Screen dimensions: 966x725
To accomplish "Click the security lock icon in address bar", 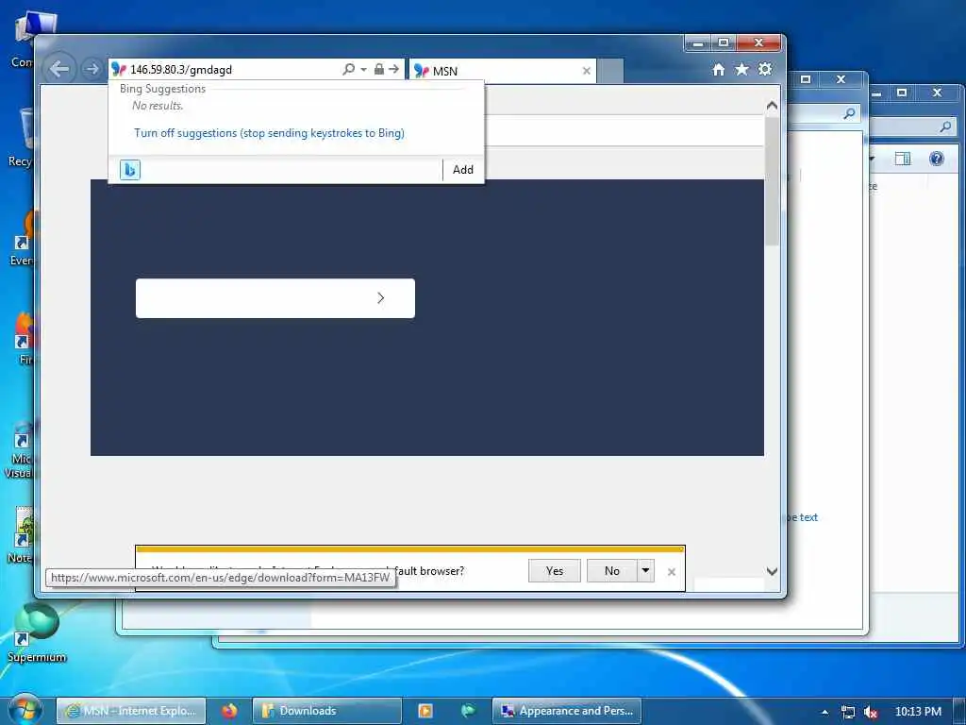I will tap(379, 69).
